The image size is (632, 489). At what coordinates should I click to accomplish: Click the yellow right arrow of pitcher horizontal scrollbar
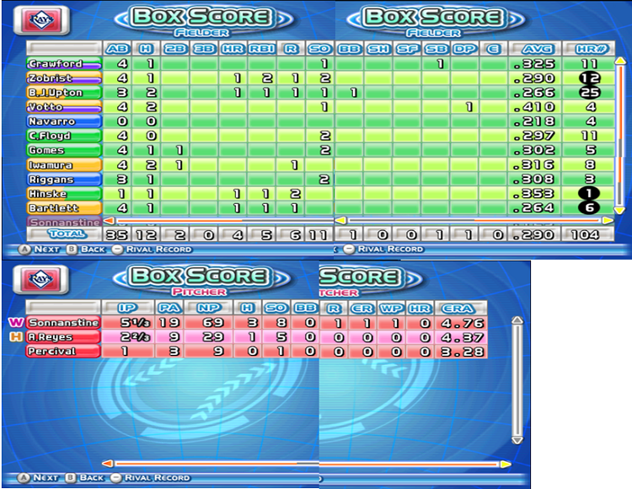pos(506,464)
